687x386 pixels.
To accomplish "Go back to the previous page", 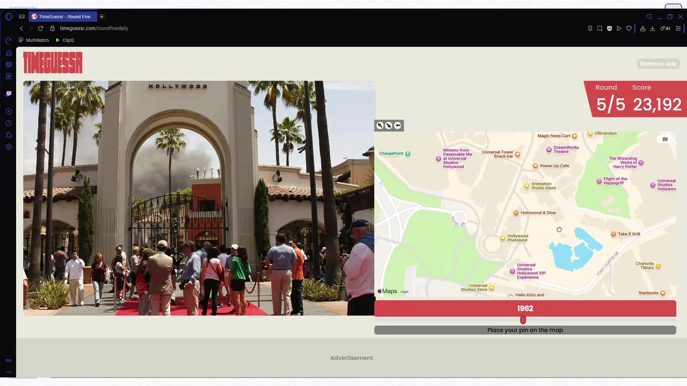I will [21, 28].
